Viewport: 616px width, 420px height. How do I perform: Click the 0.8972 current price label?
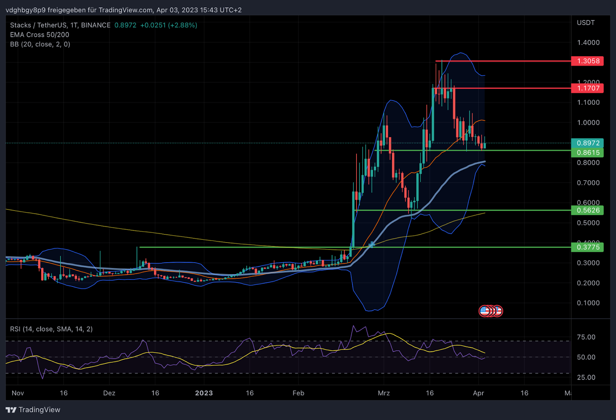coord(588,143)
